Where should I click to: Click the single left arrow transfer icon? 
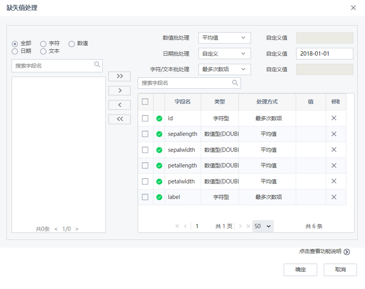(x=119, y=105)
